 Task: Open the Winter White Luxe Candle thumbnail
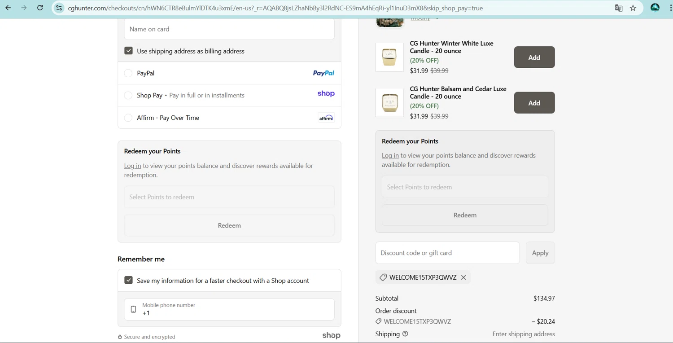tap(389, 57)
